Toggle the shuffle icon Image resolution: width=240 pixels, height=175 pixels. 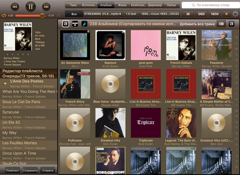click(x=58, y=15)
